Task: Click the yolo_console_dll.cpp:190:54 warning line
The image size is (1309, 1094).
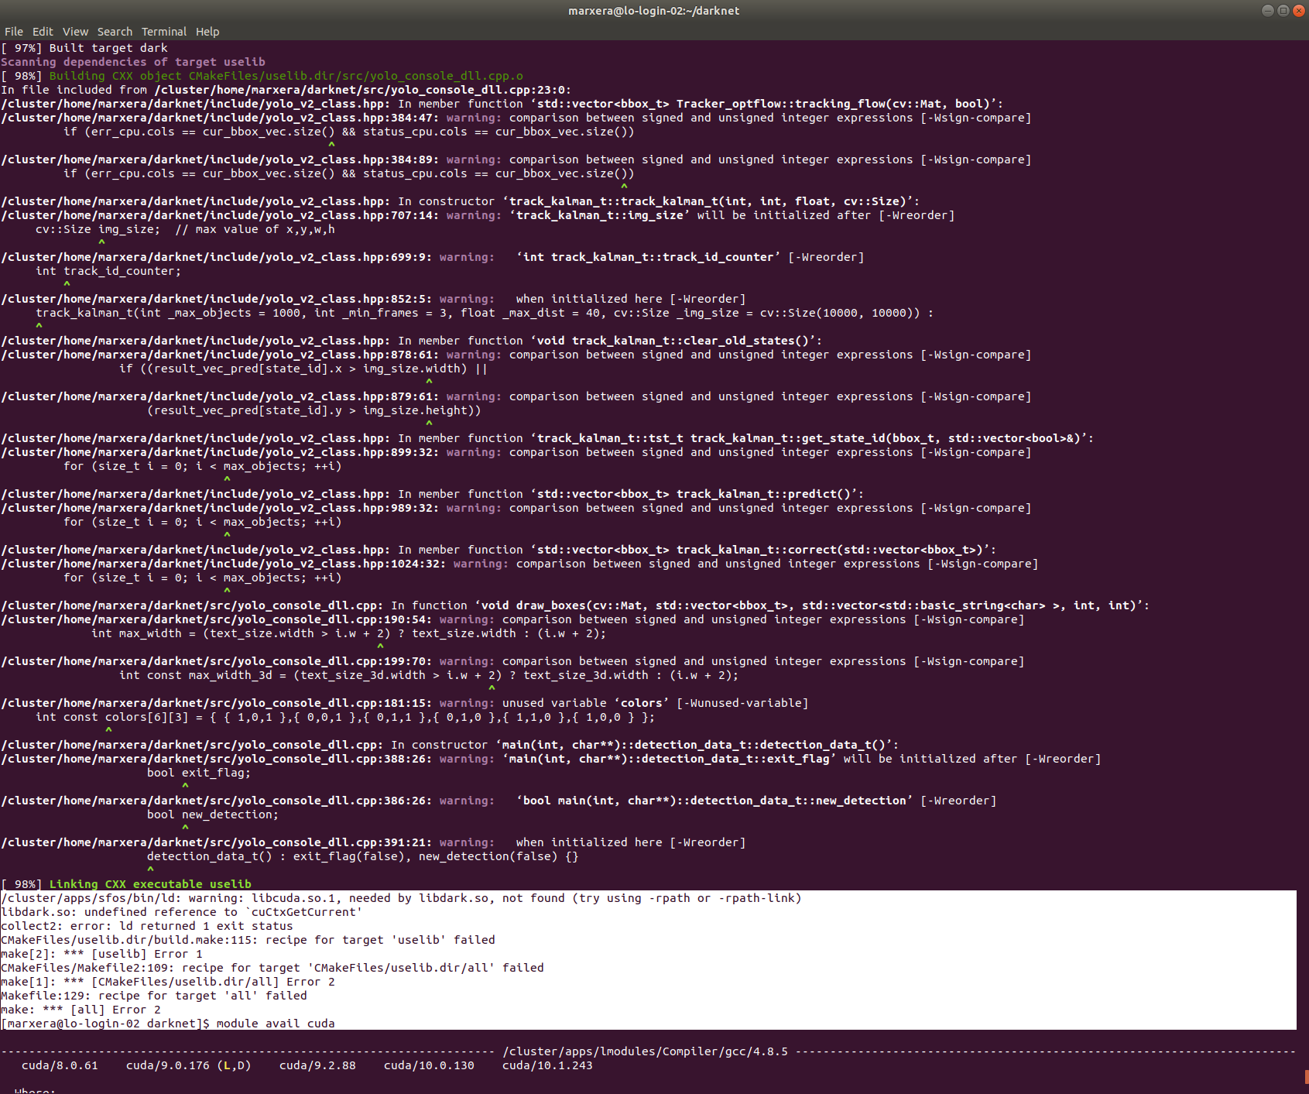Action: tap(512, 619)
